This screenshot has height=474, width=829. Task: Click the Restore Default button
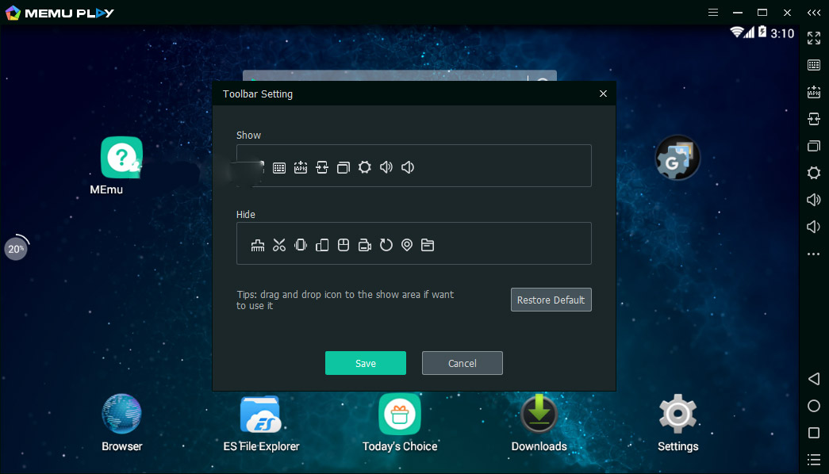[x=551, y=300]
